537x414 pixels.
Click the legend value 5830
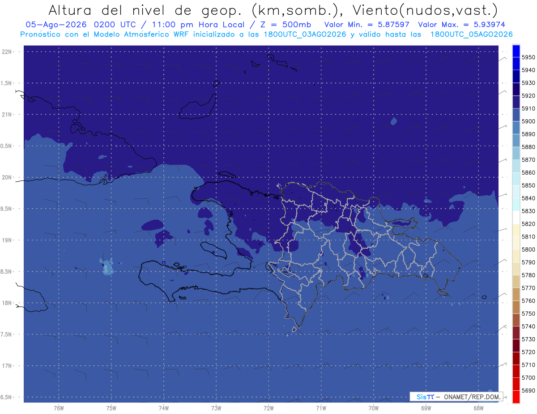pos(528,211)
